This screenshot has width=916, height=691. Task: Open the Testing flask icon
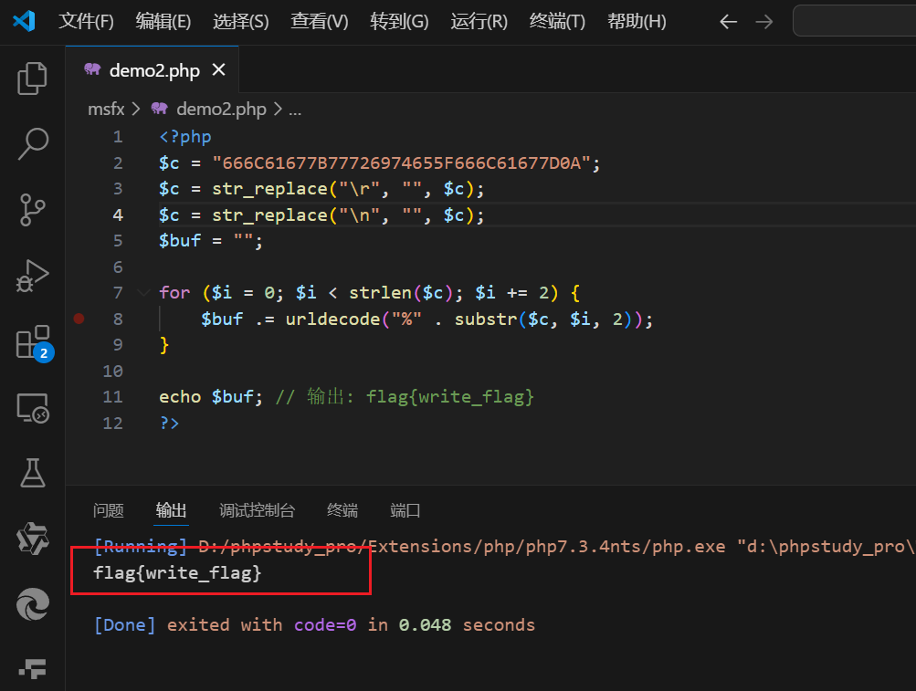pos(33,473)
